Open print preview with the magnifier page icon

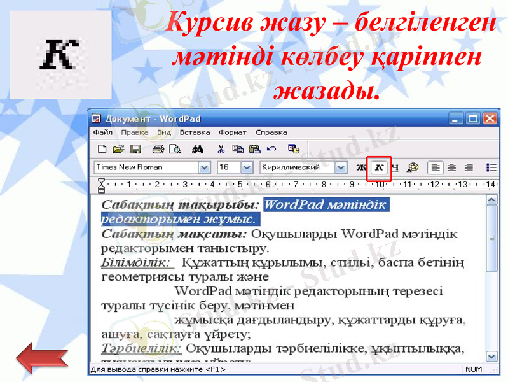coord(175,149)
